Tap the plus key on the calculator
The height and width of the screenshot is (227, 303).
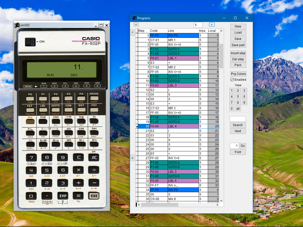pyautogui.click(x=78, y=183)
